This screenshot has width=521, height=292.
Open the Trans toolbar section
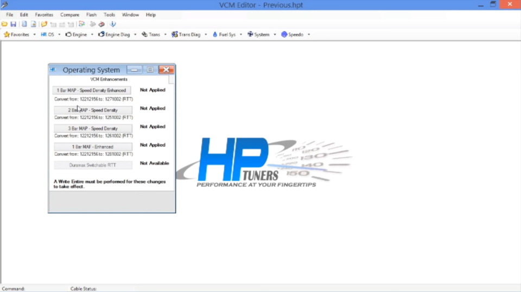pos(151,35)
